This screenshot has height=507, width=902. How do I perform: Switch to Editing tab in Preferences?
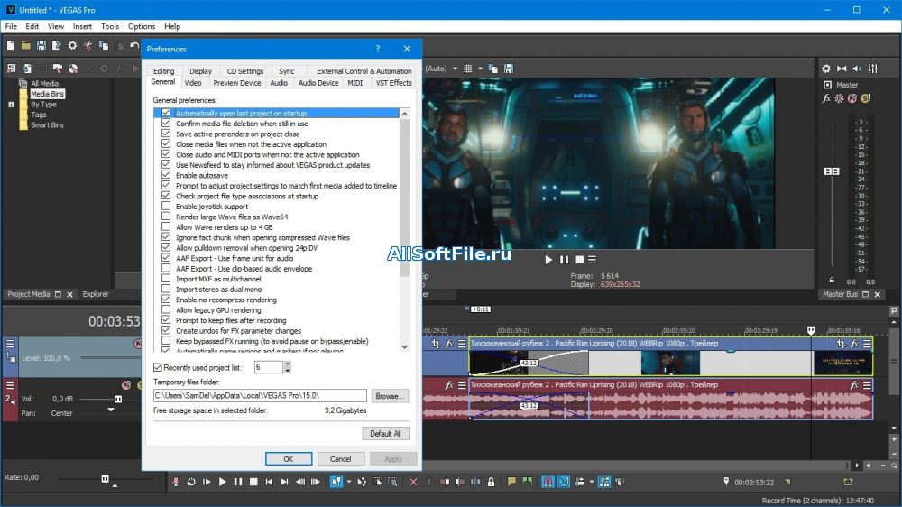click(x=163, y=70)
